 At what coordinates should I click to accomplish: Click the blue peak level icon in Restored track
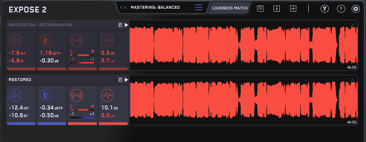pyautogui.click(x=46, y=95)
